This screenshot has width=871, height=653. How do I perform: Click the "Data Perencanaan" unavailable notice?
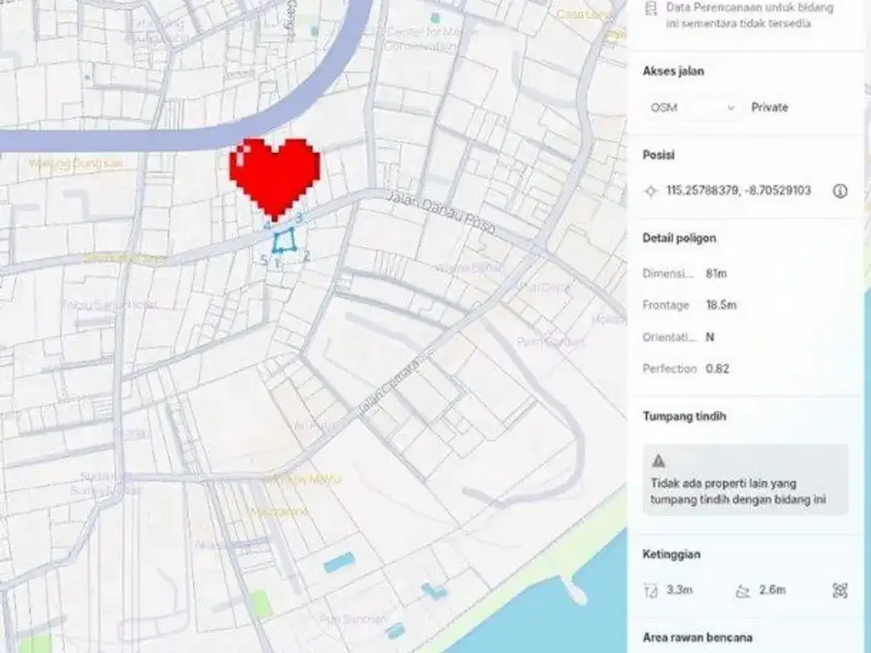coord(749,15)
